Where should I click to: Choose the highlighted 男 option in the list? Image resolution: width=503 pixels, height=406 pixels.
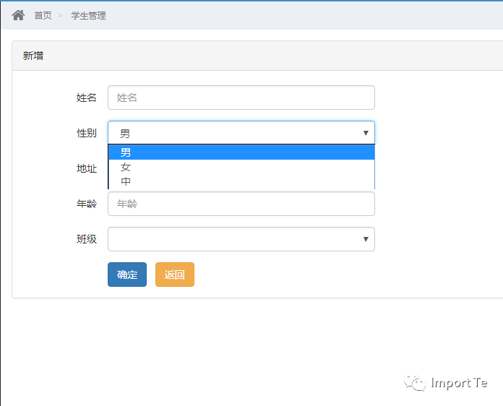tap(241, 152)
